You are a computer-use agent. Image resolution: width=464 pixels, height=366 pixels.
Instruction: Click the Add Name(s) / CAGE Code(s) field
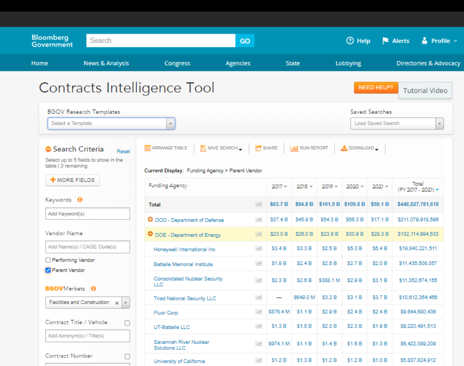pyautogui.click(x=88, y=247)
